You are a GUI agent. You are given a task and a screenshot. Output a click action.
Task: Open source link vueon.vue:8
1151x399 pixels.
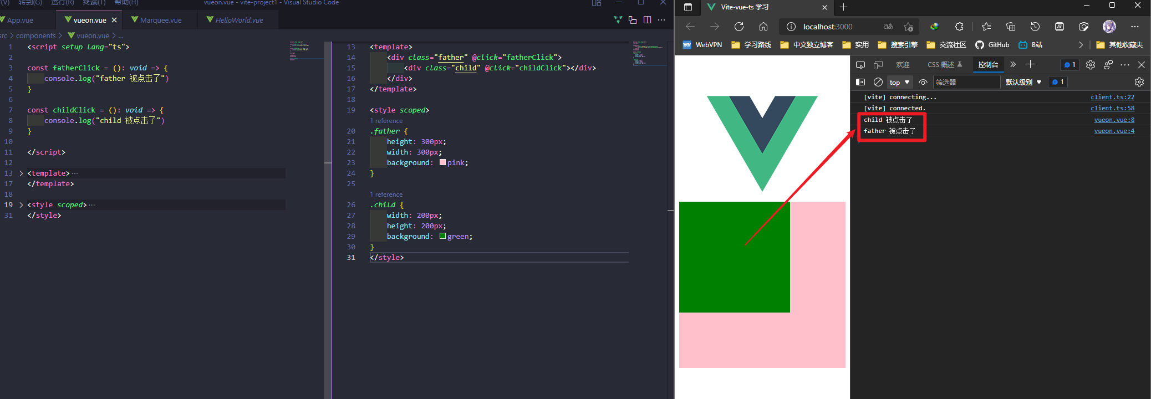point(1114,120)
